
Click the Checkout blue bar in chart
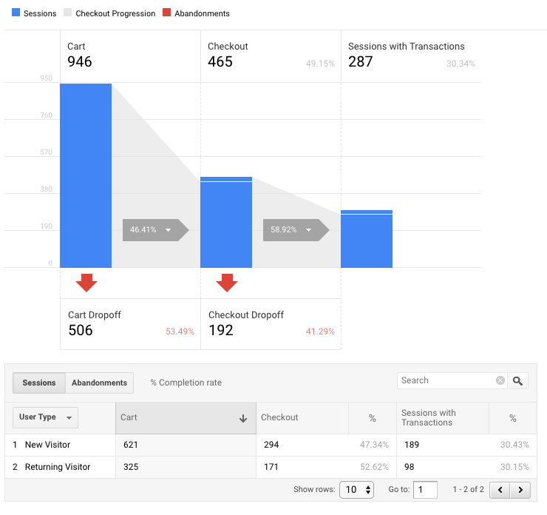pos(226,223)
